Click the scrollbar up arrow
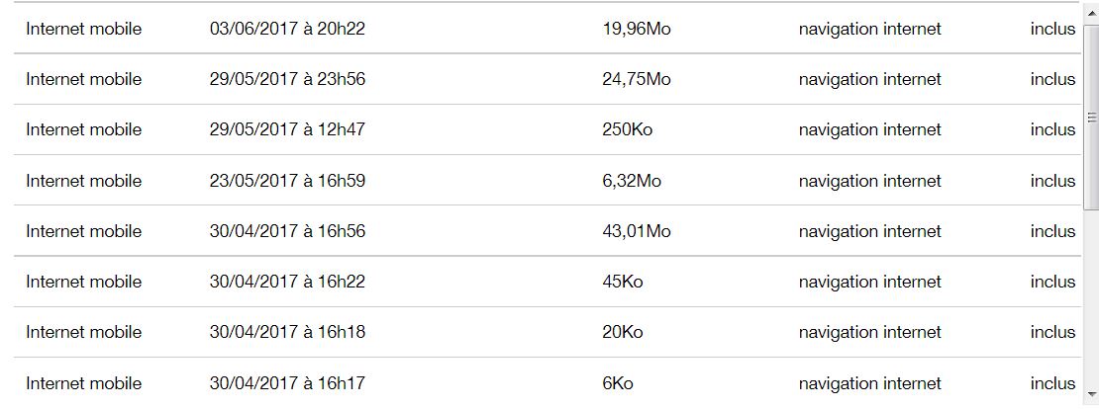 coord(1091,10)
